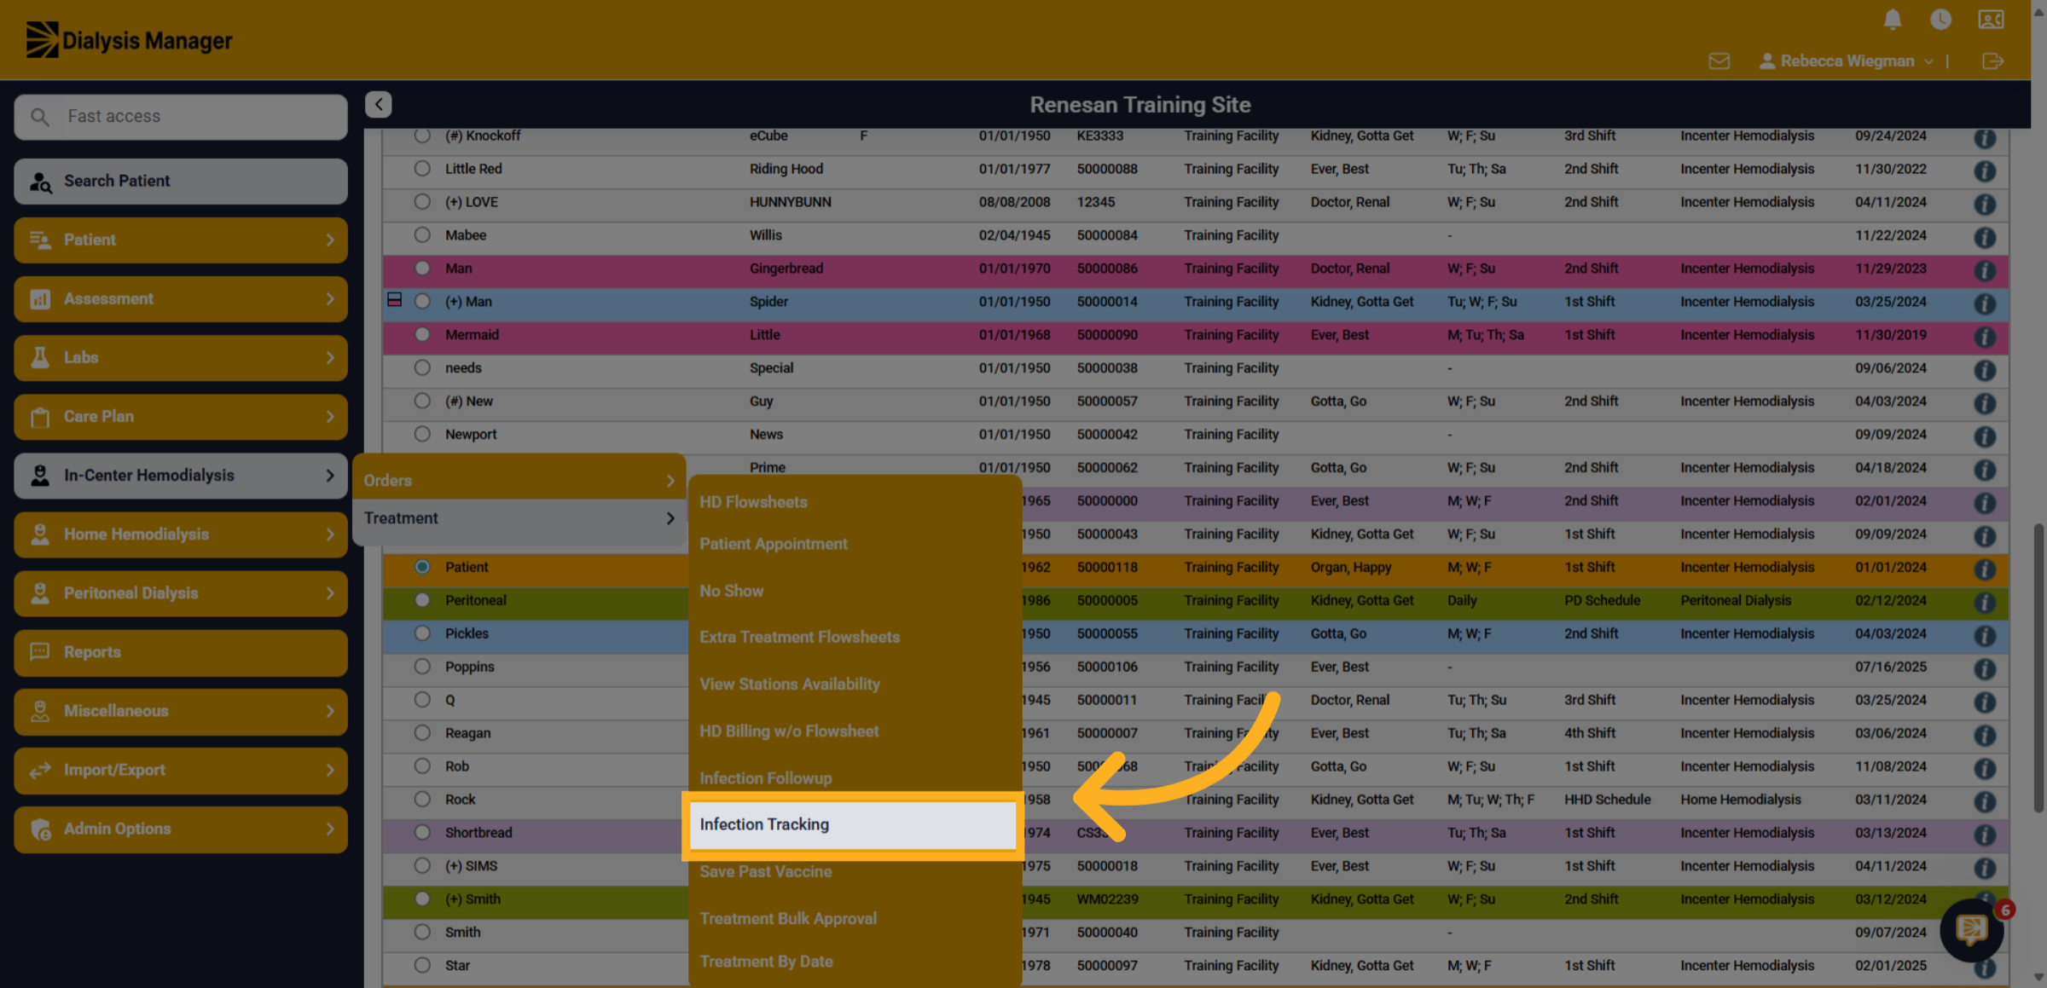Expand the Assessment sidebar menu

(181, 299)
